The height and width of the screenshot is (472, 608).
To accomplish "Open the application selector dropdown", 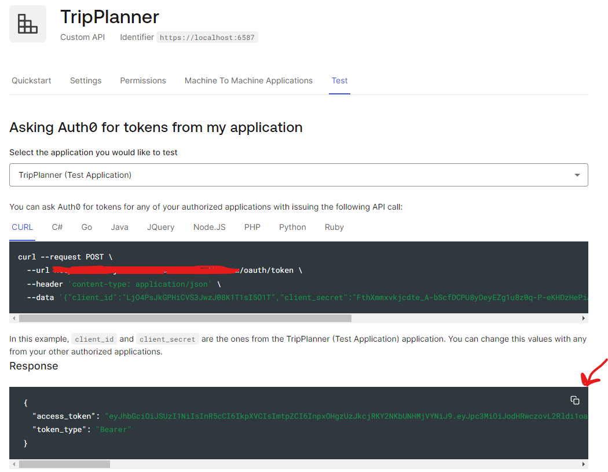I will (298, 174).
